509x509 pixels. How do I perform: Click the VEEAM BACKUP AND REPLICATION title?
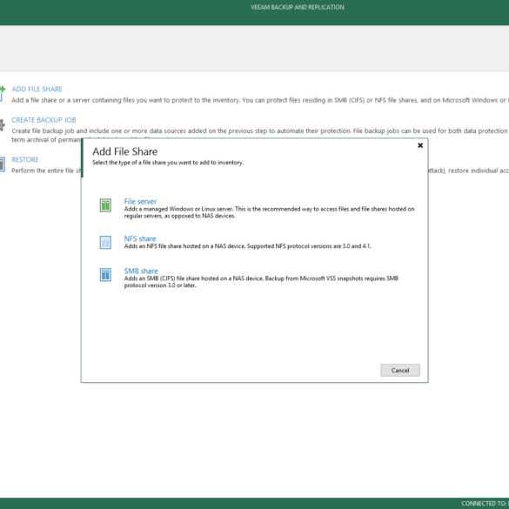pos(298,7)
